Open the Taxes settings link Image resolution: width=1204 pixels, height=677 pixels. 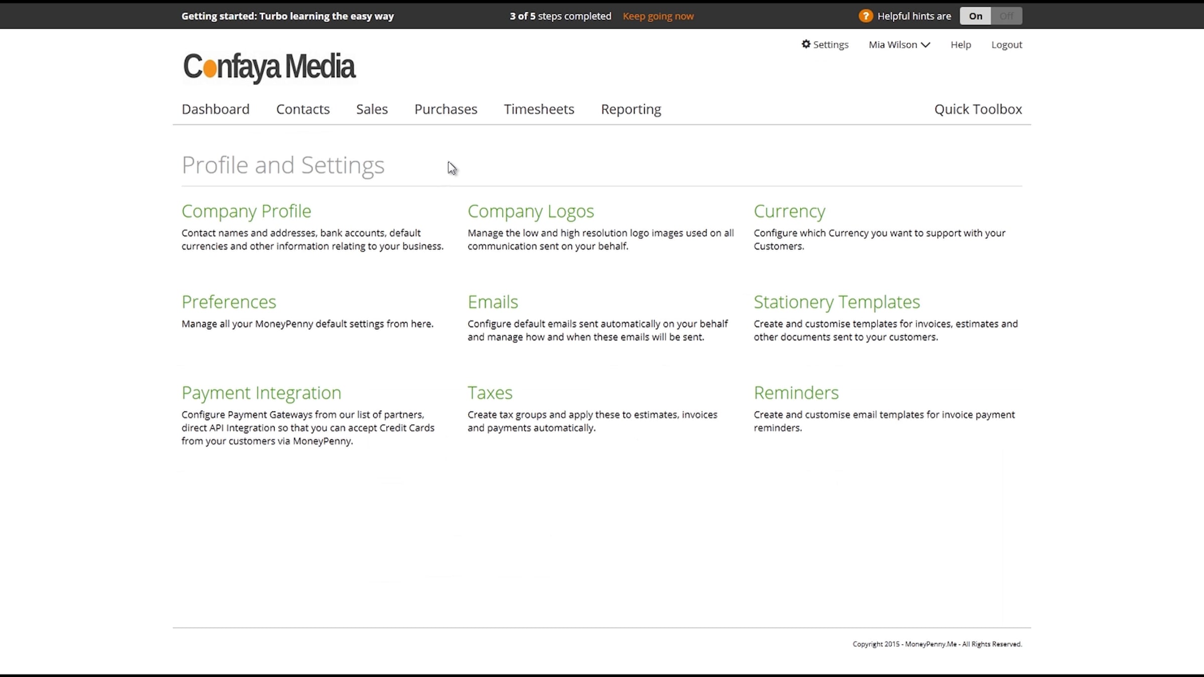pyautogui.click(x=490, y=393)
